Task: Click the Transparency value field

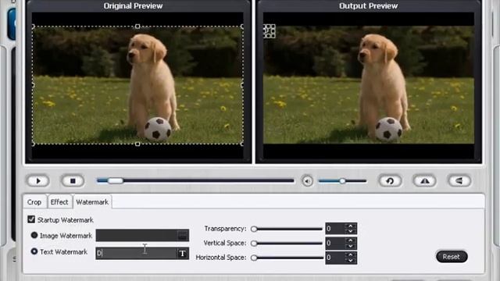Action: [x=335, y=229]
